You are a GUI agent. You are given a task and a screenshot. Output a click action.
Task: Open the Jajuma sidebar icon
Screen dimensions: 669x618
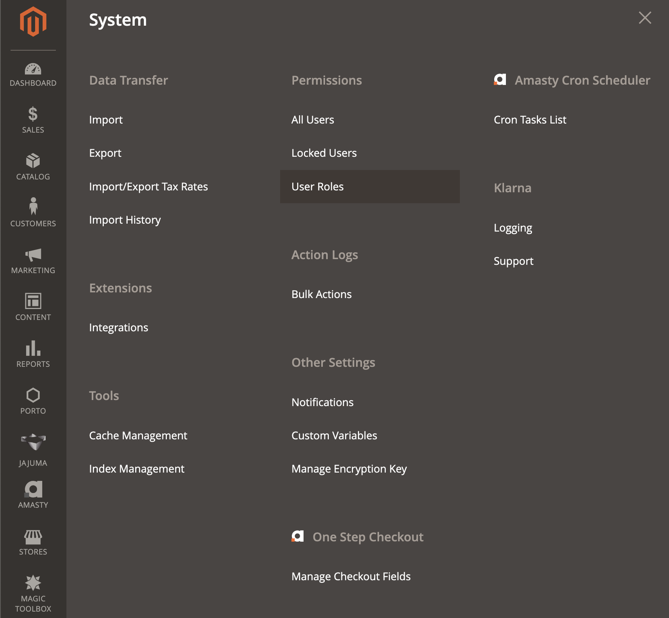click(33, 442)
